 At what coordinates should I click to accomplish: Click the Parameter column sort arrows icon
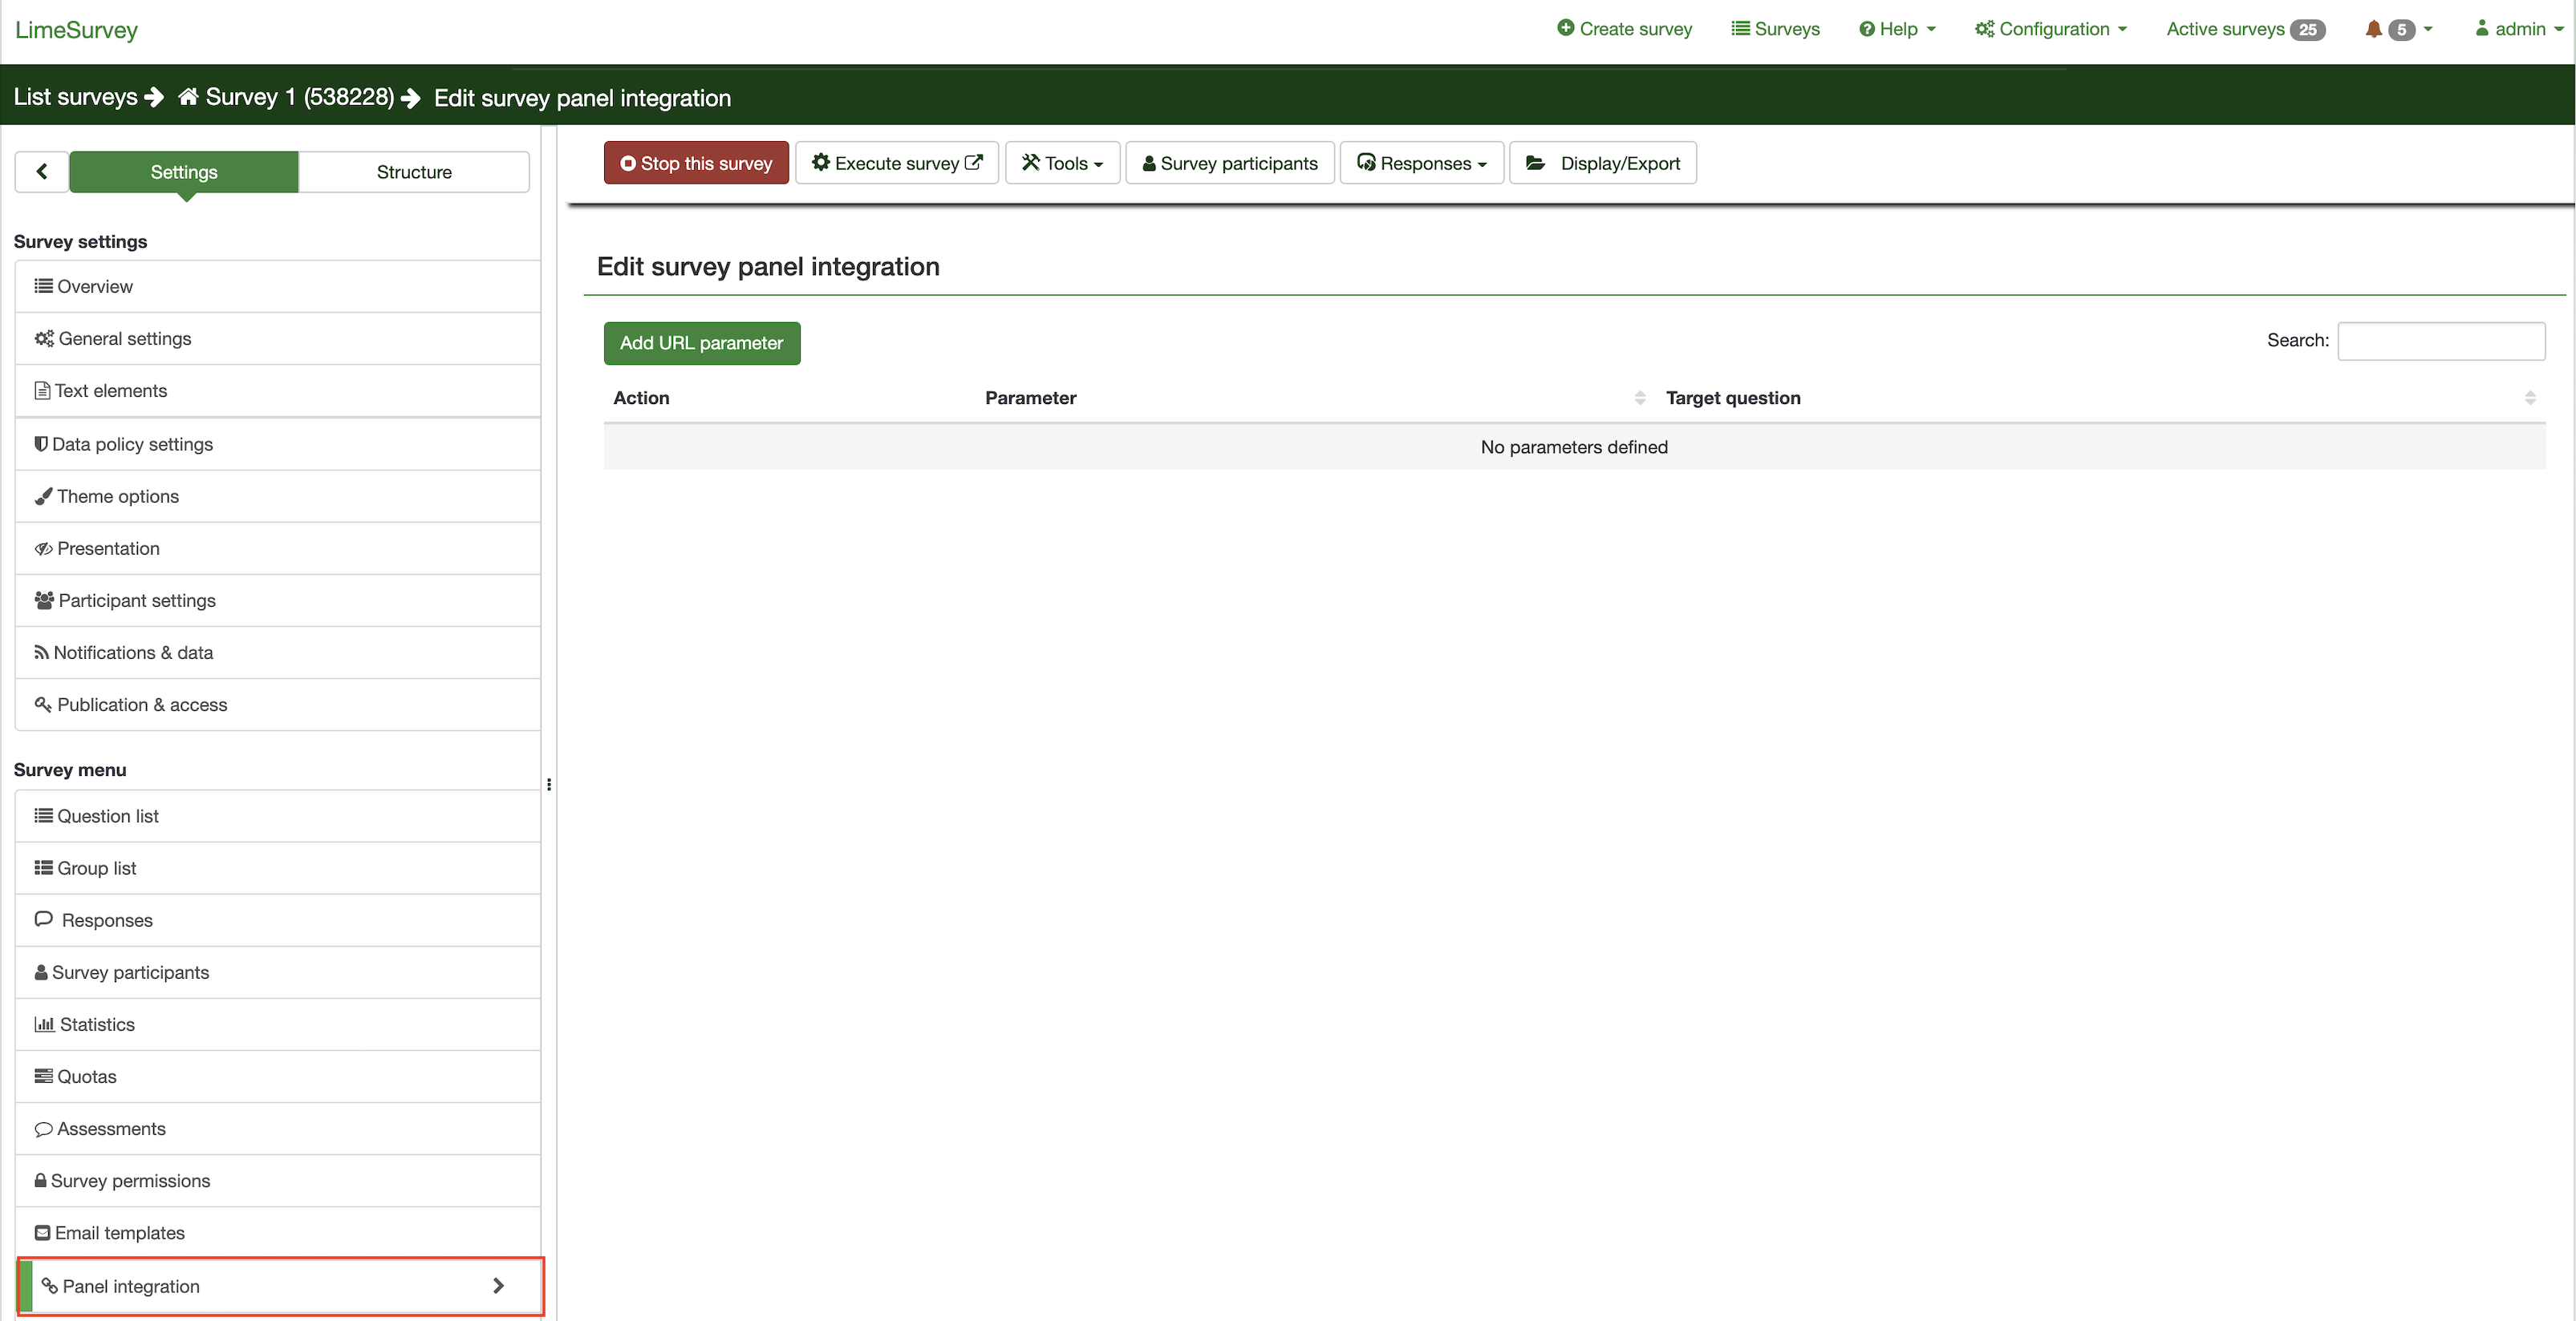(1640, 398)
